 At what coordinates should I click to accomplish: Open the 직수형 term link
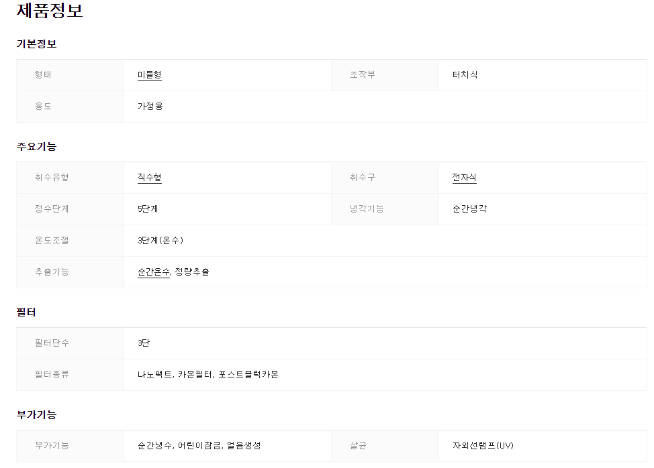tap(149, 178)
